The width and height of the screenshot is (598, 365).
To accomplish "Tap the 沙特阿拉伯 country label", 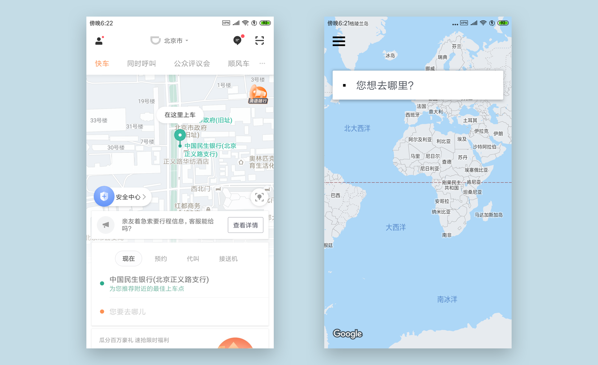I will (x=484, y=147).
